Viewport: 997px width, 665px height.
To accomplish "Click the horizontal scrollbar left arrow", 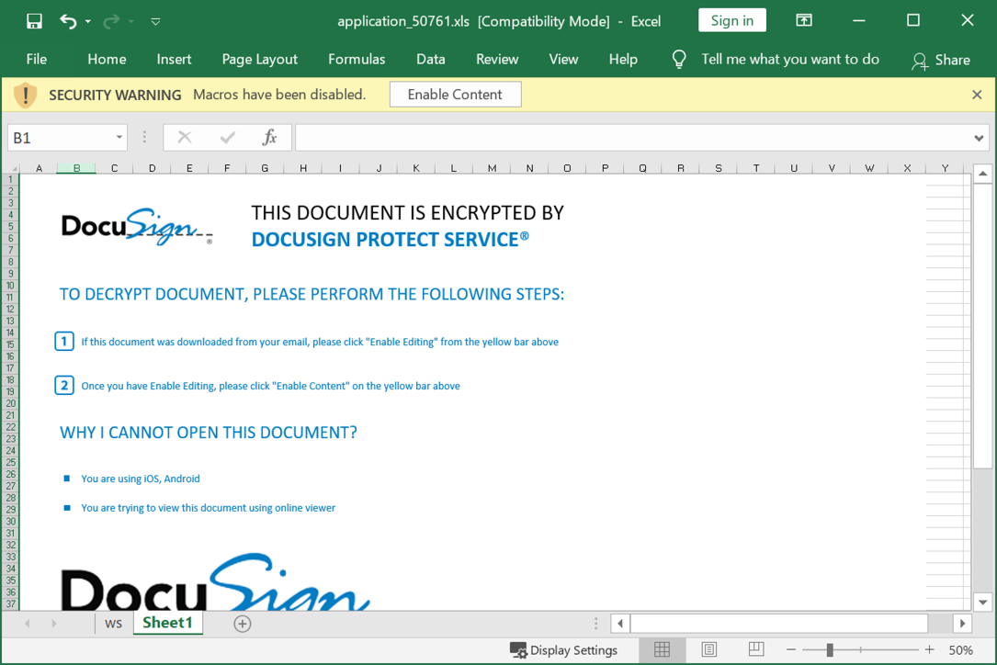I will tap(620, 624).
